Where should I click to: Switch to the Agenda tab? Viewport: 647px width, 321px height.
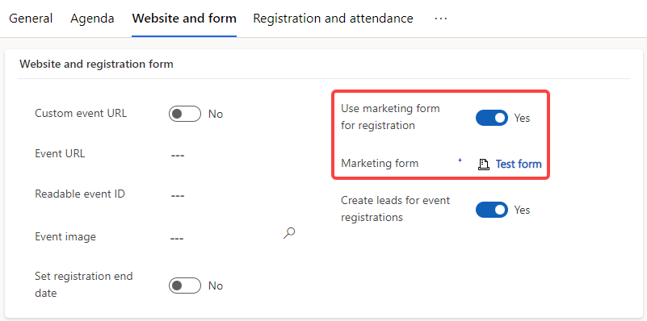92,19
